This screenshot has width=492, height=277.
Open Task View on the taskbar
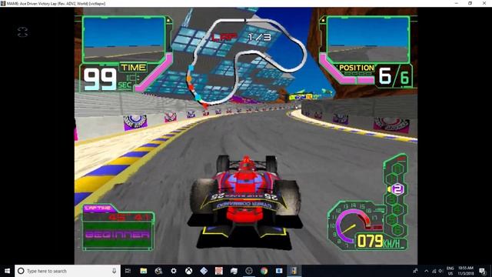(x=128, y=271)
